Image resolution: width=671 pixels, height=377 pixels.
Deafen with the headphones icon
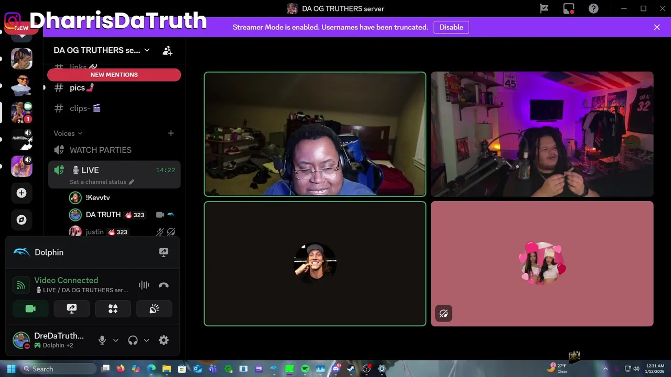[x=133, y=340]
